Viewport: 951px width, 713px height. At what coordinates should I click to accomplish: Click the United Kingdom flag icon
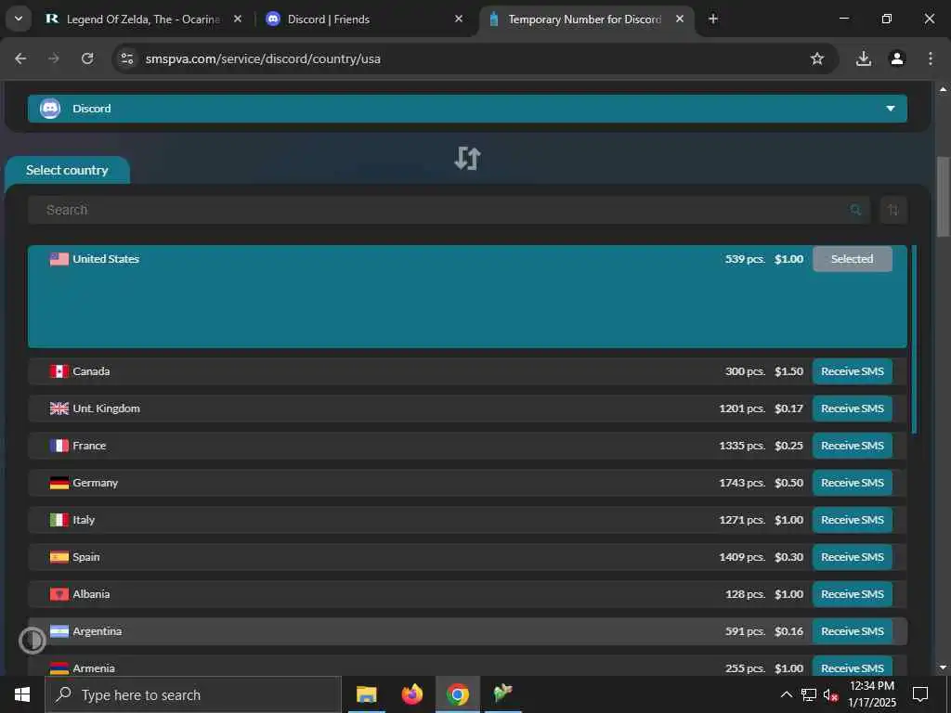(59, 408)
